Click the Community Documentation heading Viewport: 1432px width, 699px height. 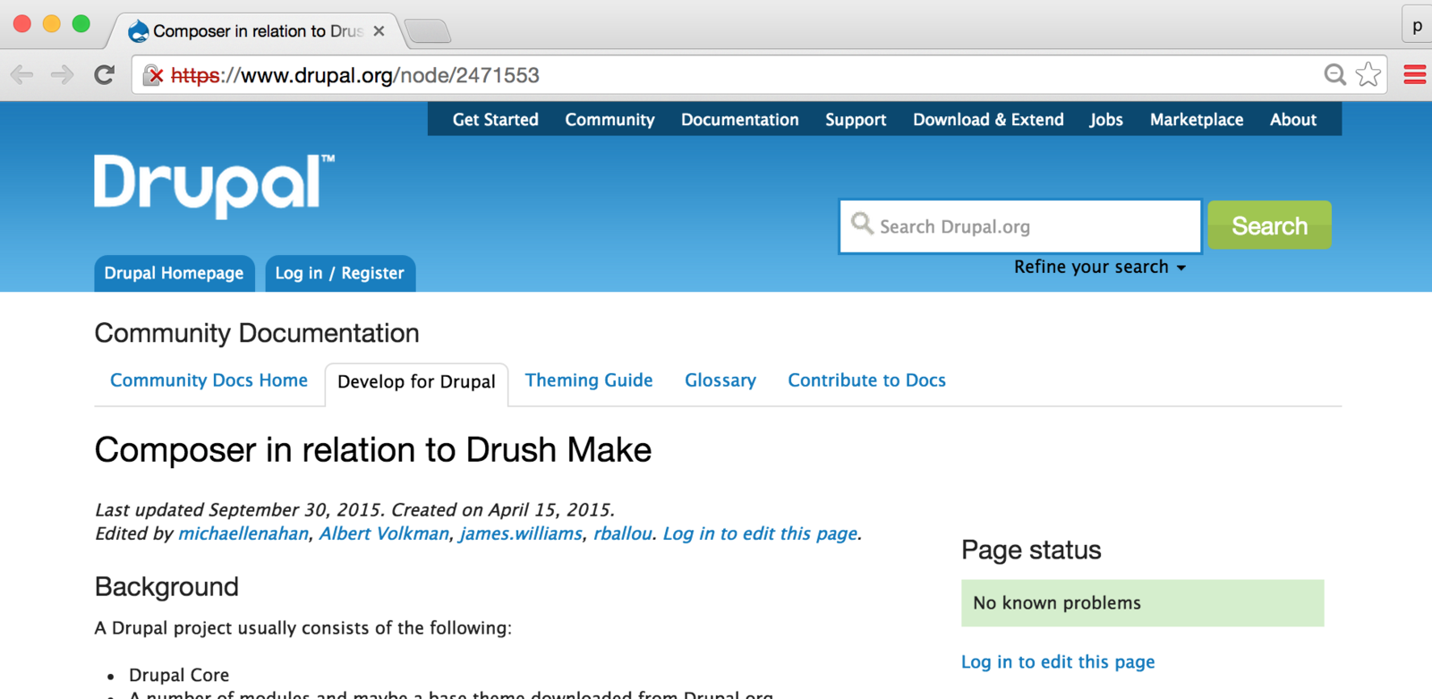[257, 333]
